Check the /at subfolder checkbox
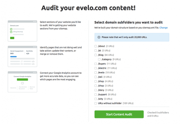This screenshot has width=181, height=125. tap(96, 51)
